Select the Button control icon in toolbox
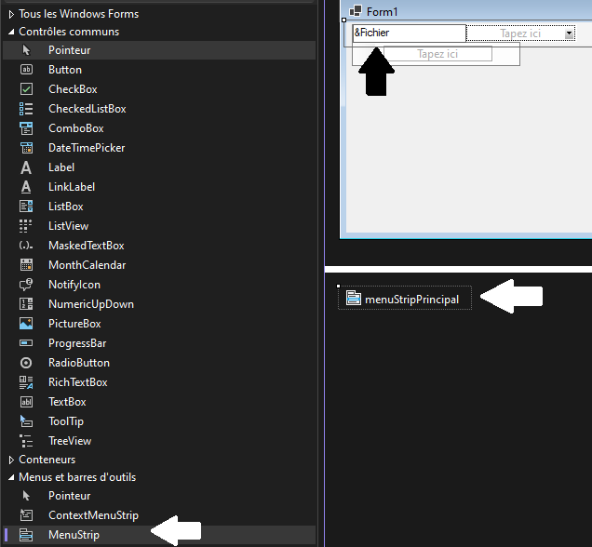This screenshot has width=592, height=547. pos(27,70)
